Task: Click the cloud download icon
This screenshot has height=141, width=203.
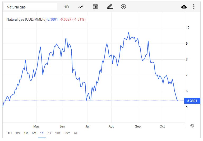Action: point(184,7)
